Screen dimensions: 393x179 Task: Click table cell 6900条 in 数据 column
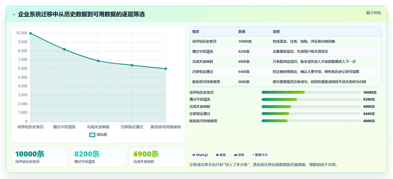[x=244, y=62]
